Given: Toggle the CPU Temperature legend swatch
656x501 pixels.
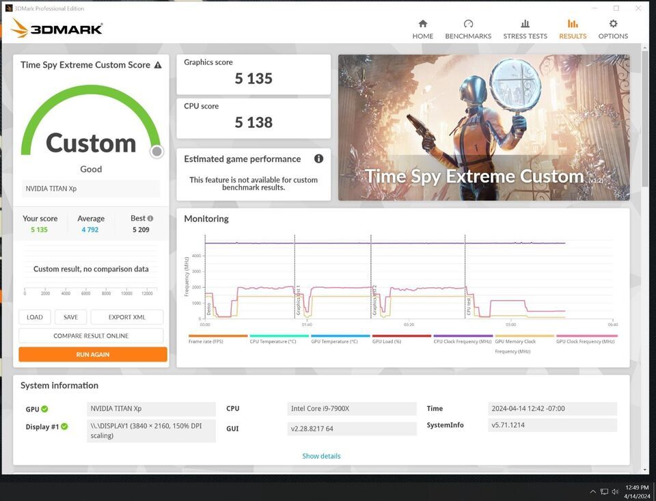Looking at the screenshot, I should click(279, 336).
